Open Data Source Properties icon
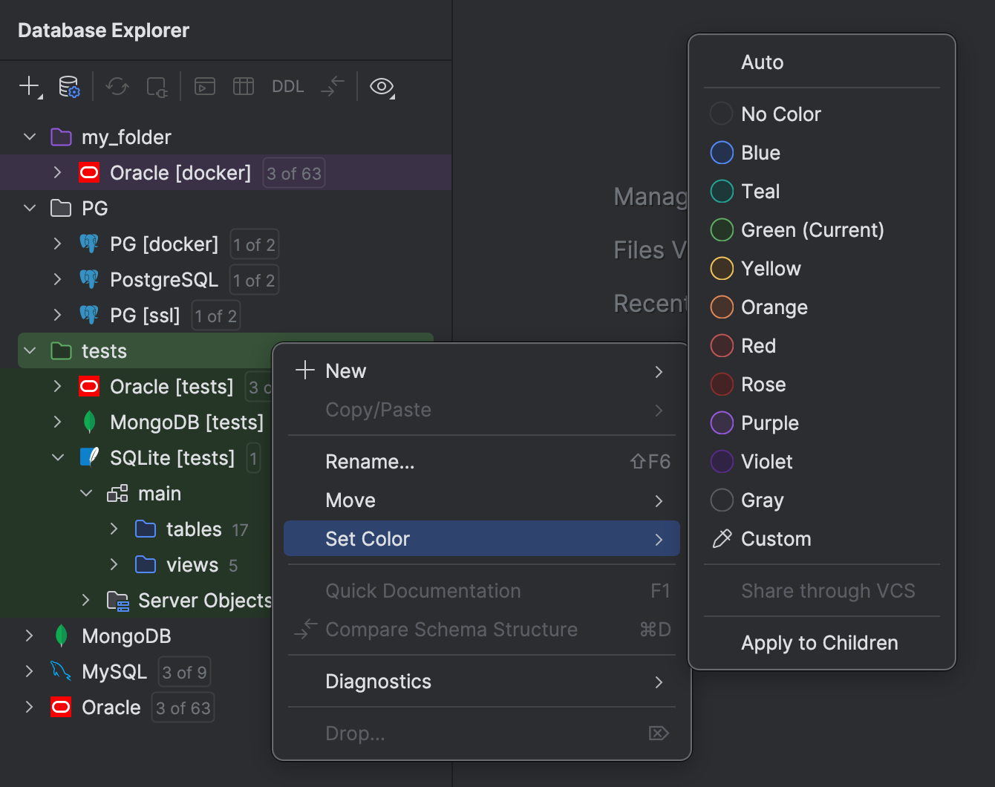The height and width of the screenshot is (787, 995). pos(69,87)
